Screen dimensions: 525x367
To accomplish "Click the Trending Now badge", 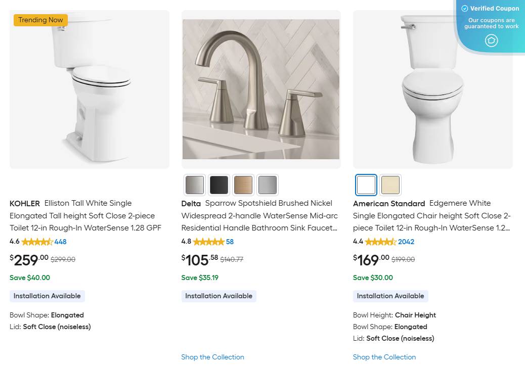I will click(x=40, y=20).
